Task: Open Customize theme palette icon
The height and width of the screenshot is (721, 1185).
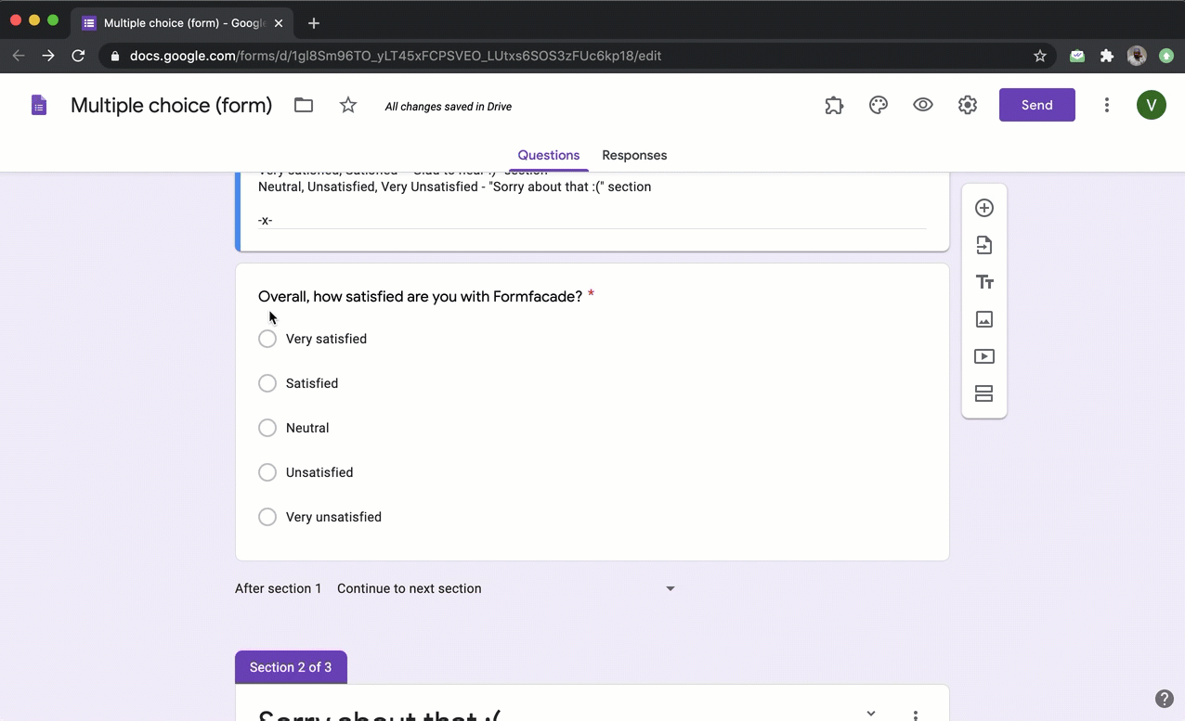Action: [879, 106]
